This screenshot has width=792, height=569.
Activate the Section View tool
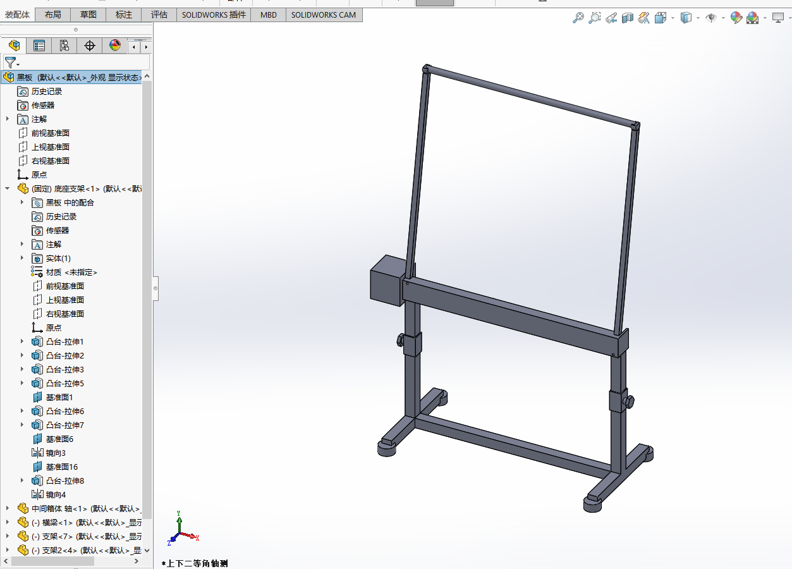point(628,18)
